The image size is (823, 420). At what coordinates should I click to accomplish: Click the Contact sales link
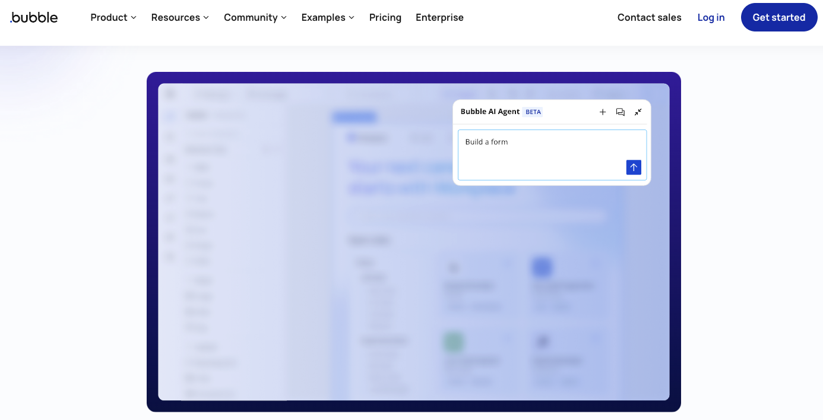[x=650, y=17]
